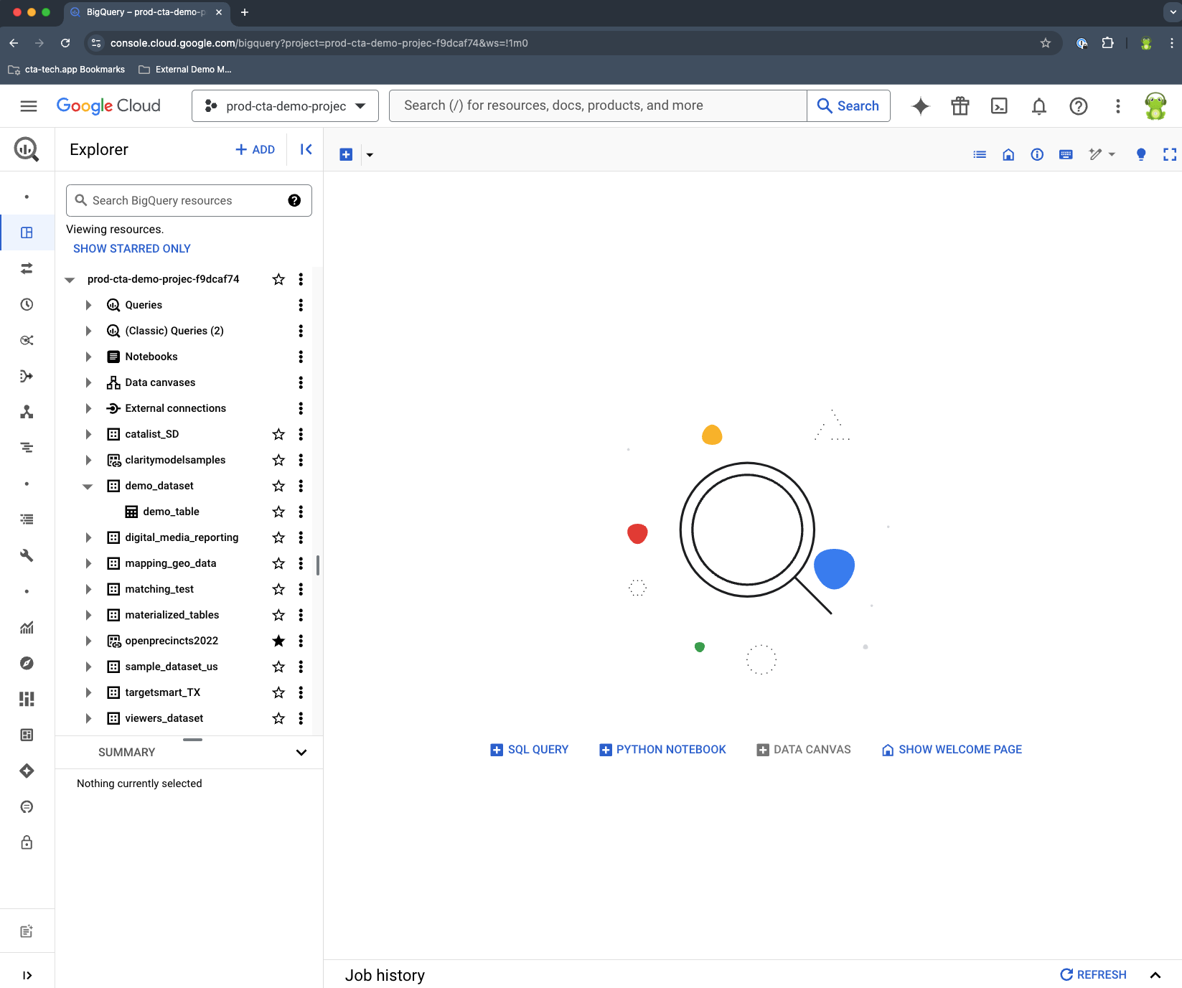The height and width of the screenshot is (988, 1182).
Task: Collapse the project tree node
Action: click(70, 280)
